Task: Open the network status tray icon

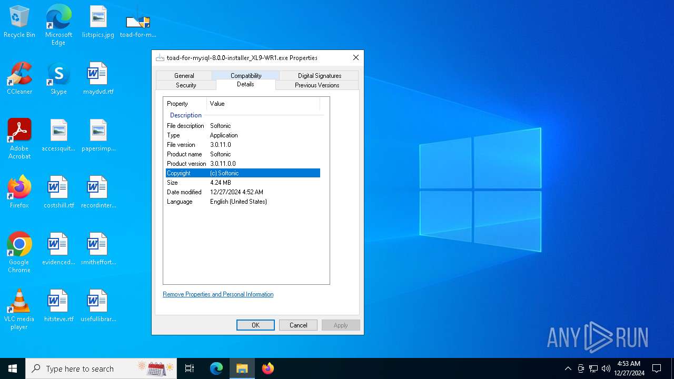Action: tap(593, 368)
